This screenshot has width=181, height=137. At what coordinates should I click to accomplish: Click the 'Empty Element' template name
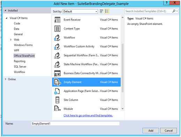coord(73,82)
